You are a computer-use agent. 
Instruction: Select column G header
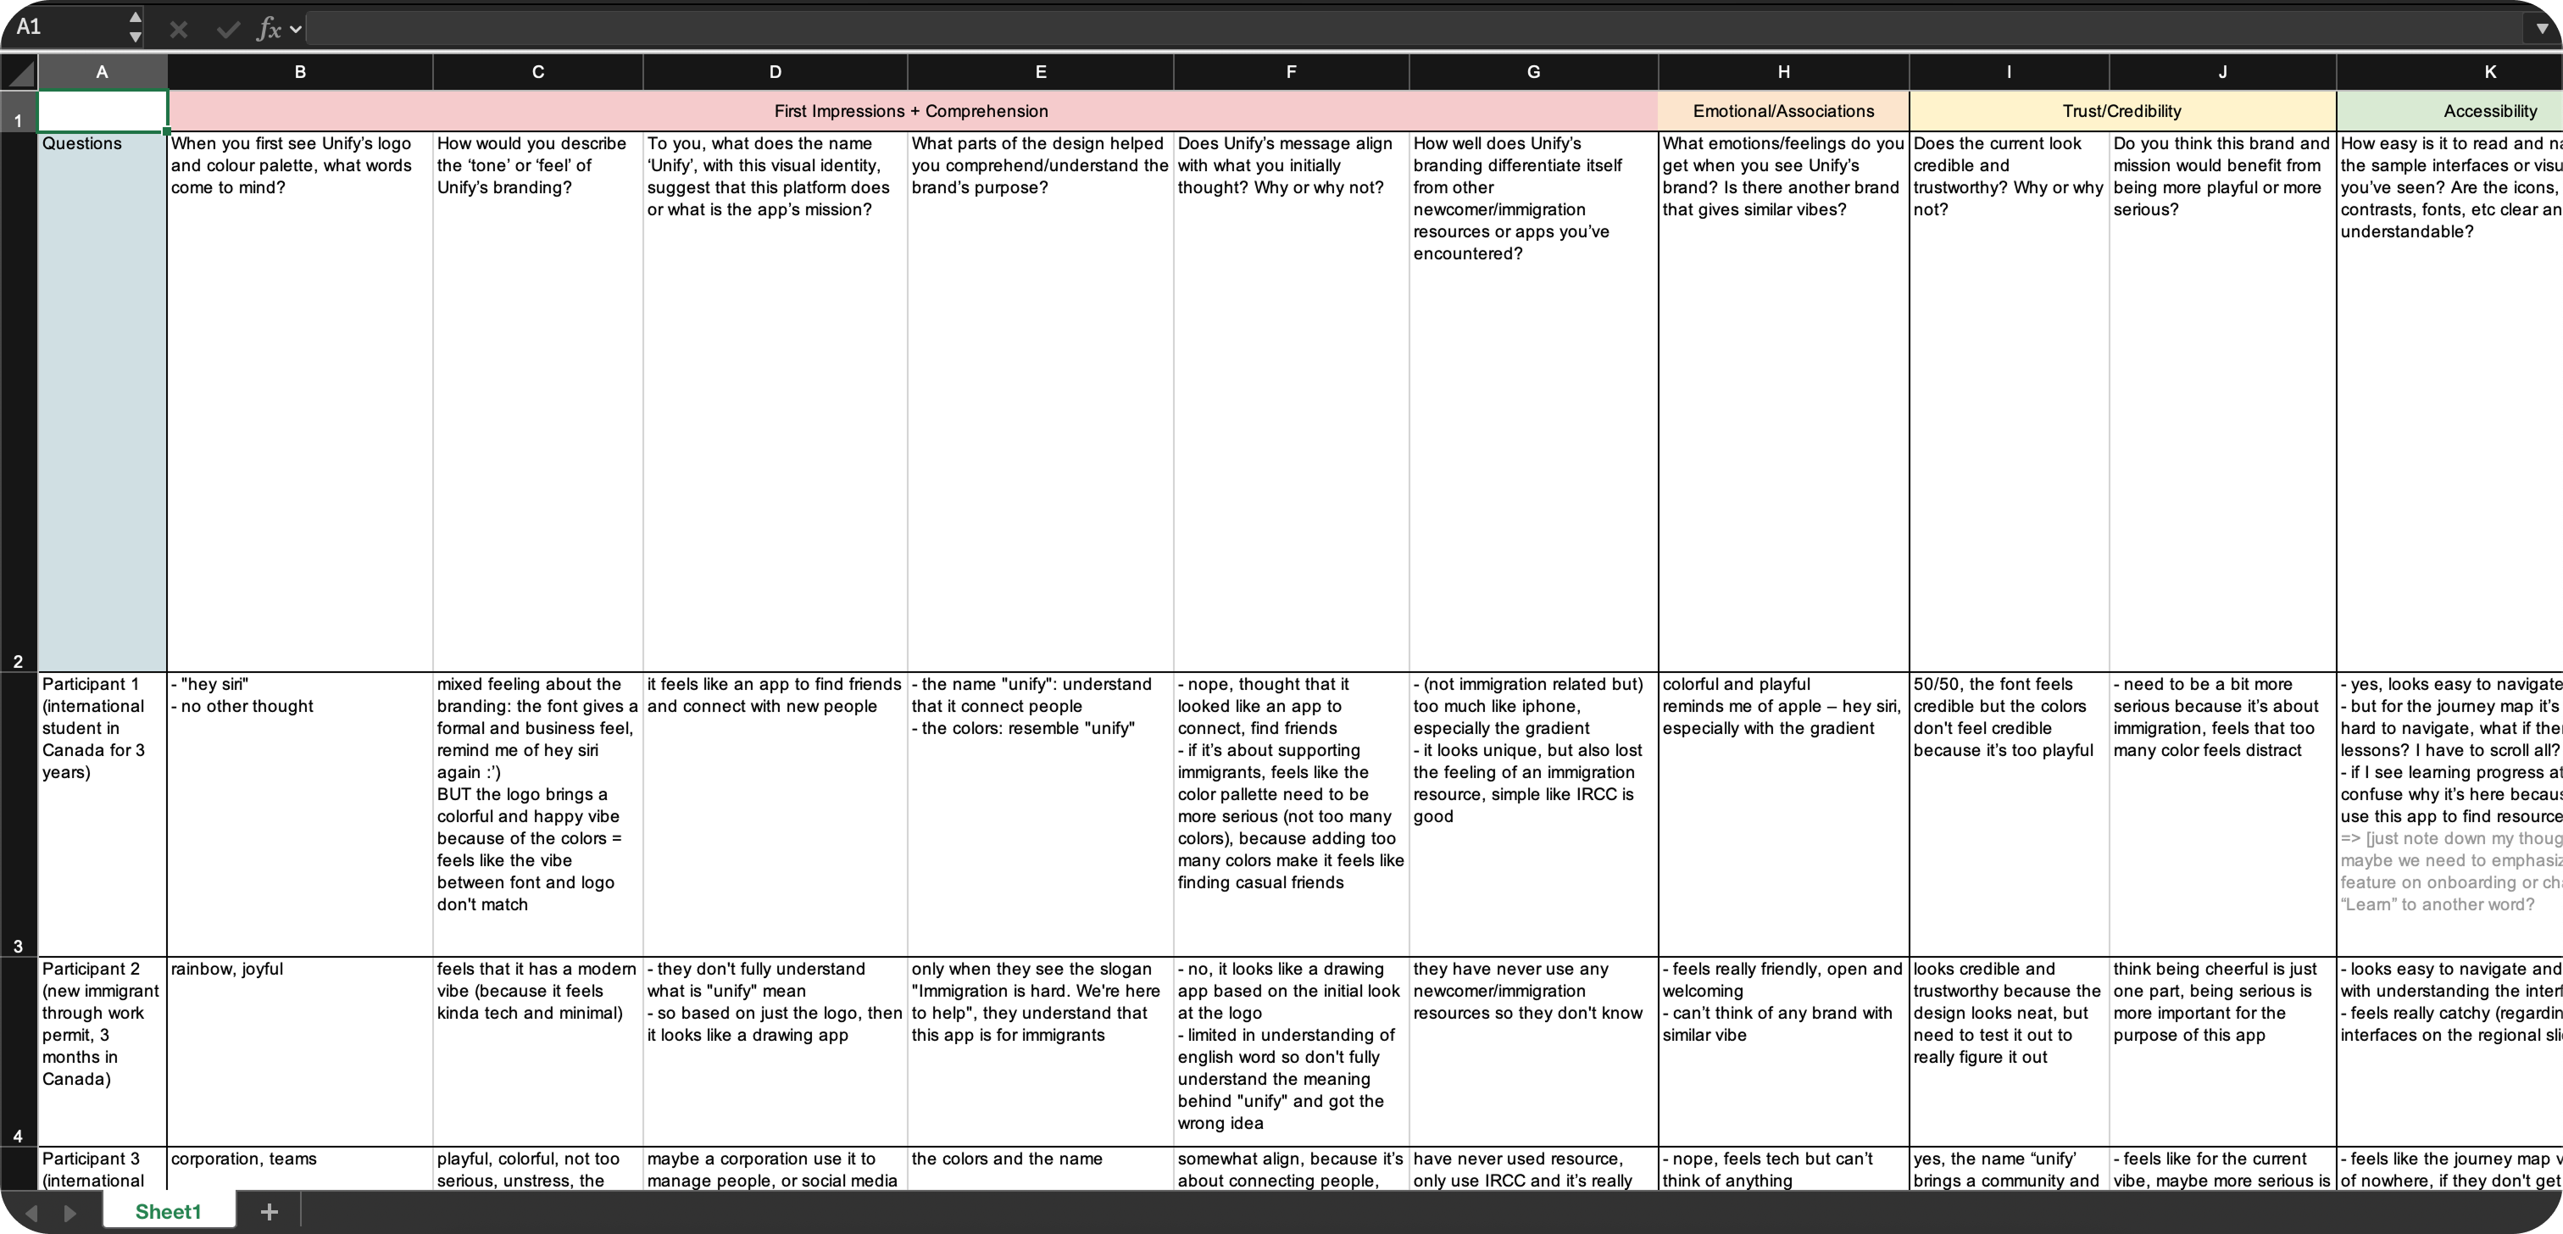(1533, 72)
